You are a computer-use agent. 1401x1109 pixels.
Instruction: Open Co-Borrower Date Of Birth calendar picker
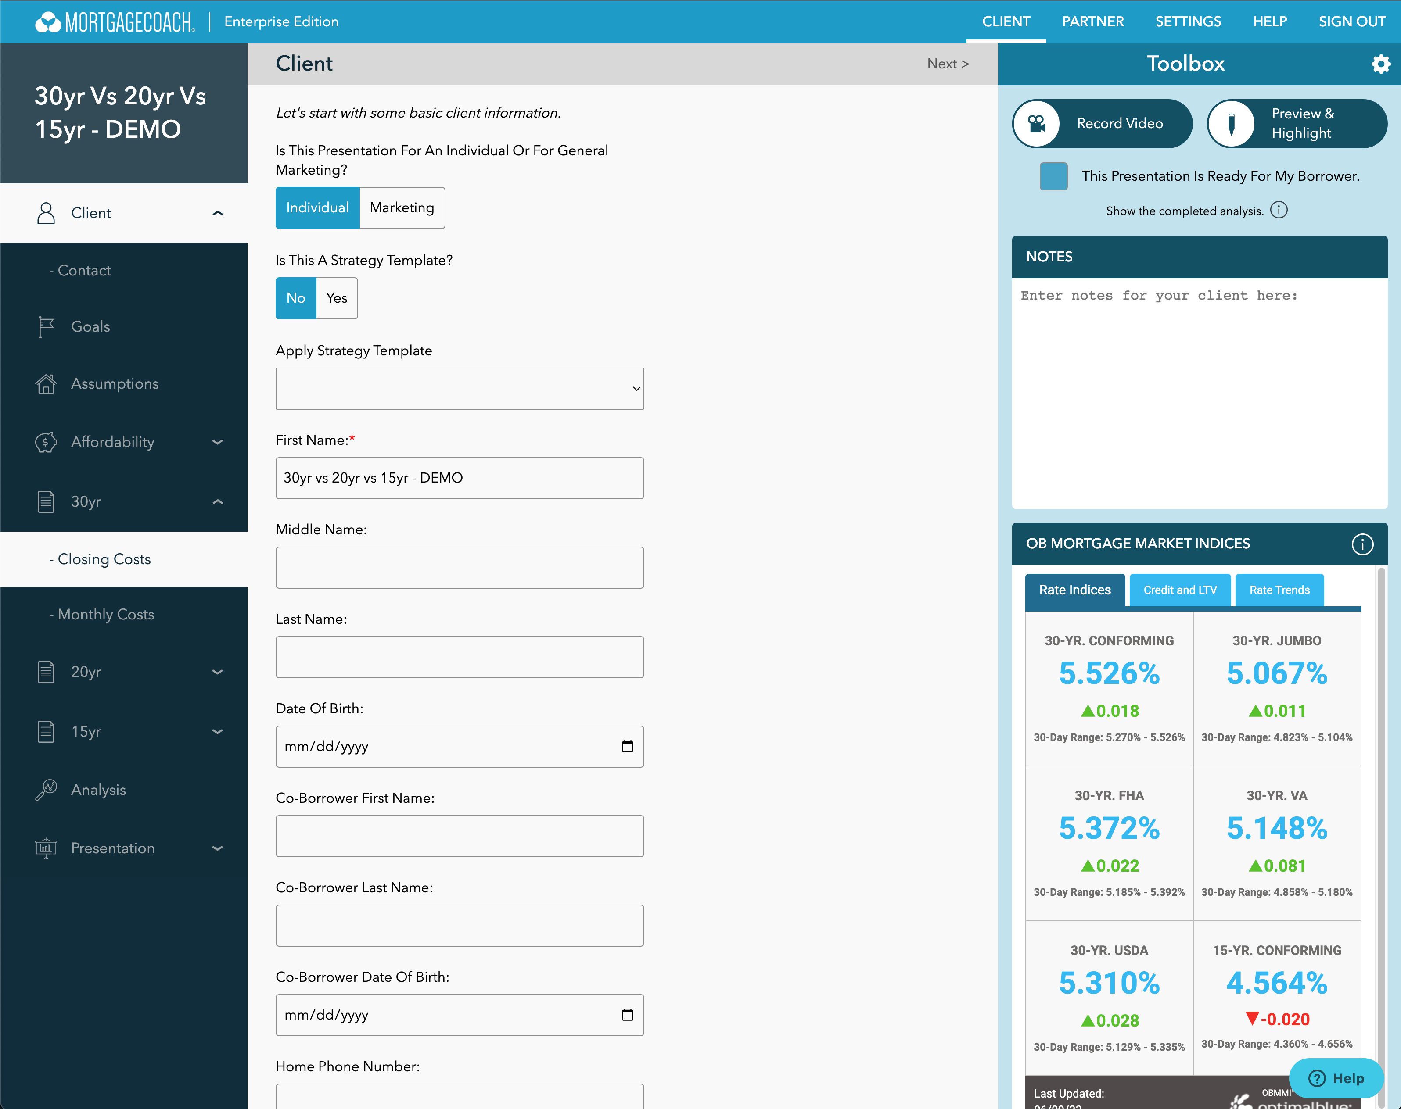tap(628, 1015)
